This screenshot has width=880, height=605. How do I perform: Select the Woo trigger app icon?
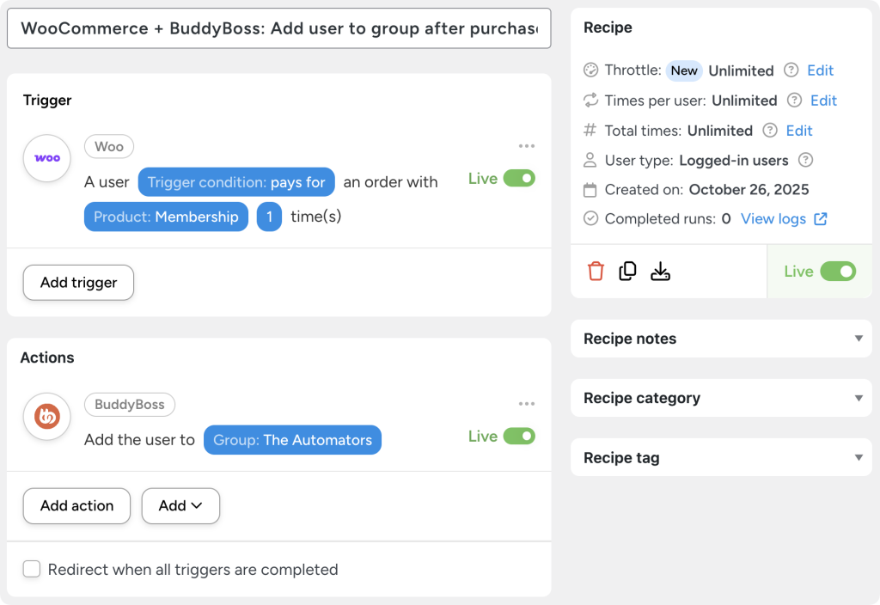(x=46, y=158)
